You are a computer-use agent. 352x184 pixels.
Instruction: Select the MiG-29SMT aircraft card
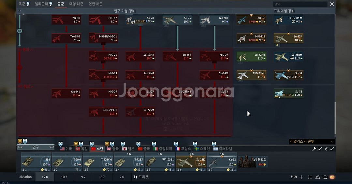(x=103, y=112)
